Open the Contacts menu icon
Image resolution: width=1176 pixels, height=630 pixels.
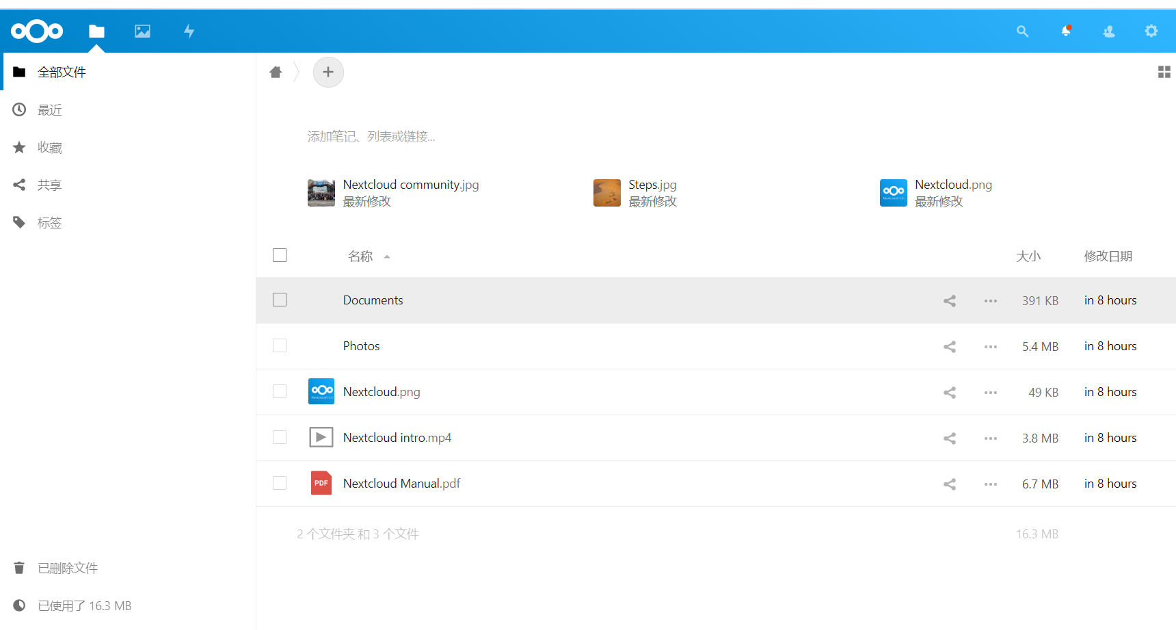pos(1109,31)
